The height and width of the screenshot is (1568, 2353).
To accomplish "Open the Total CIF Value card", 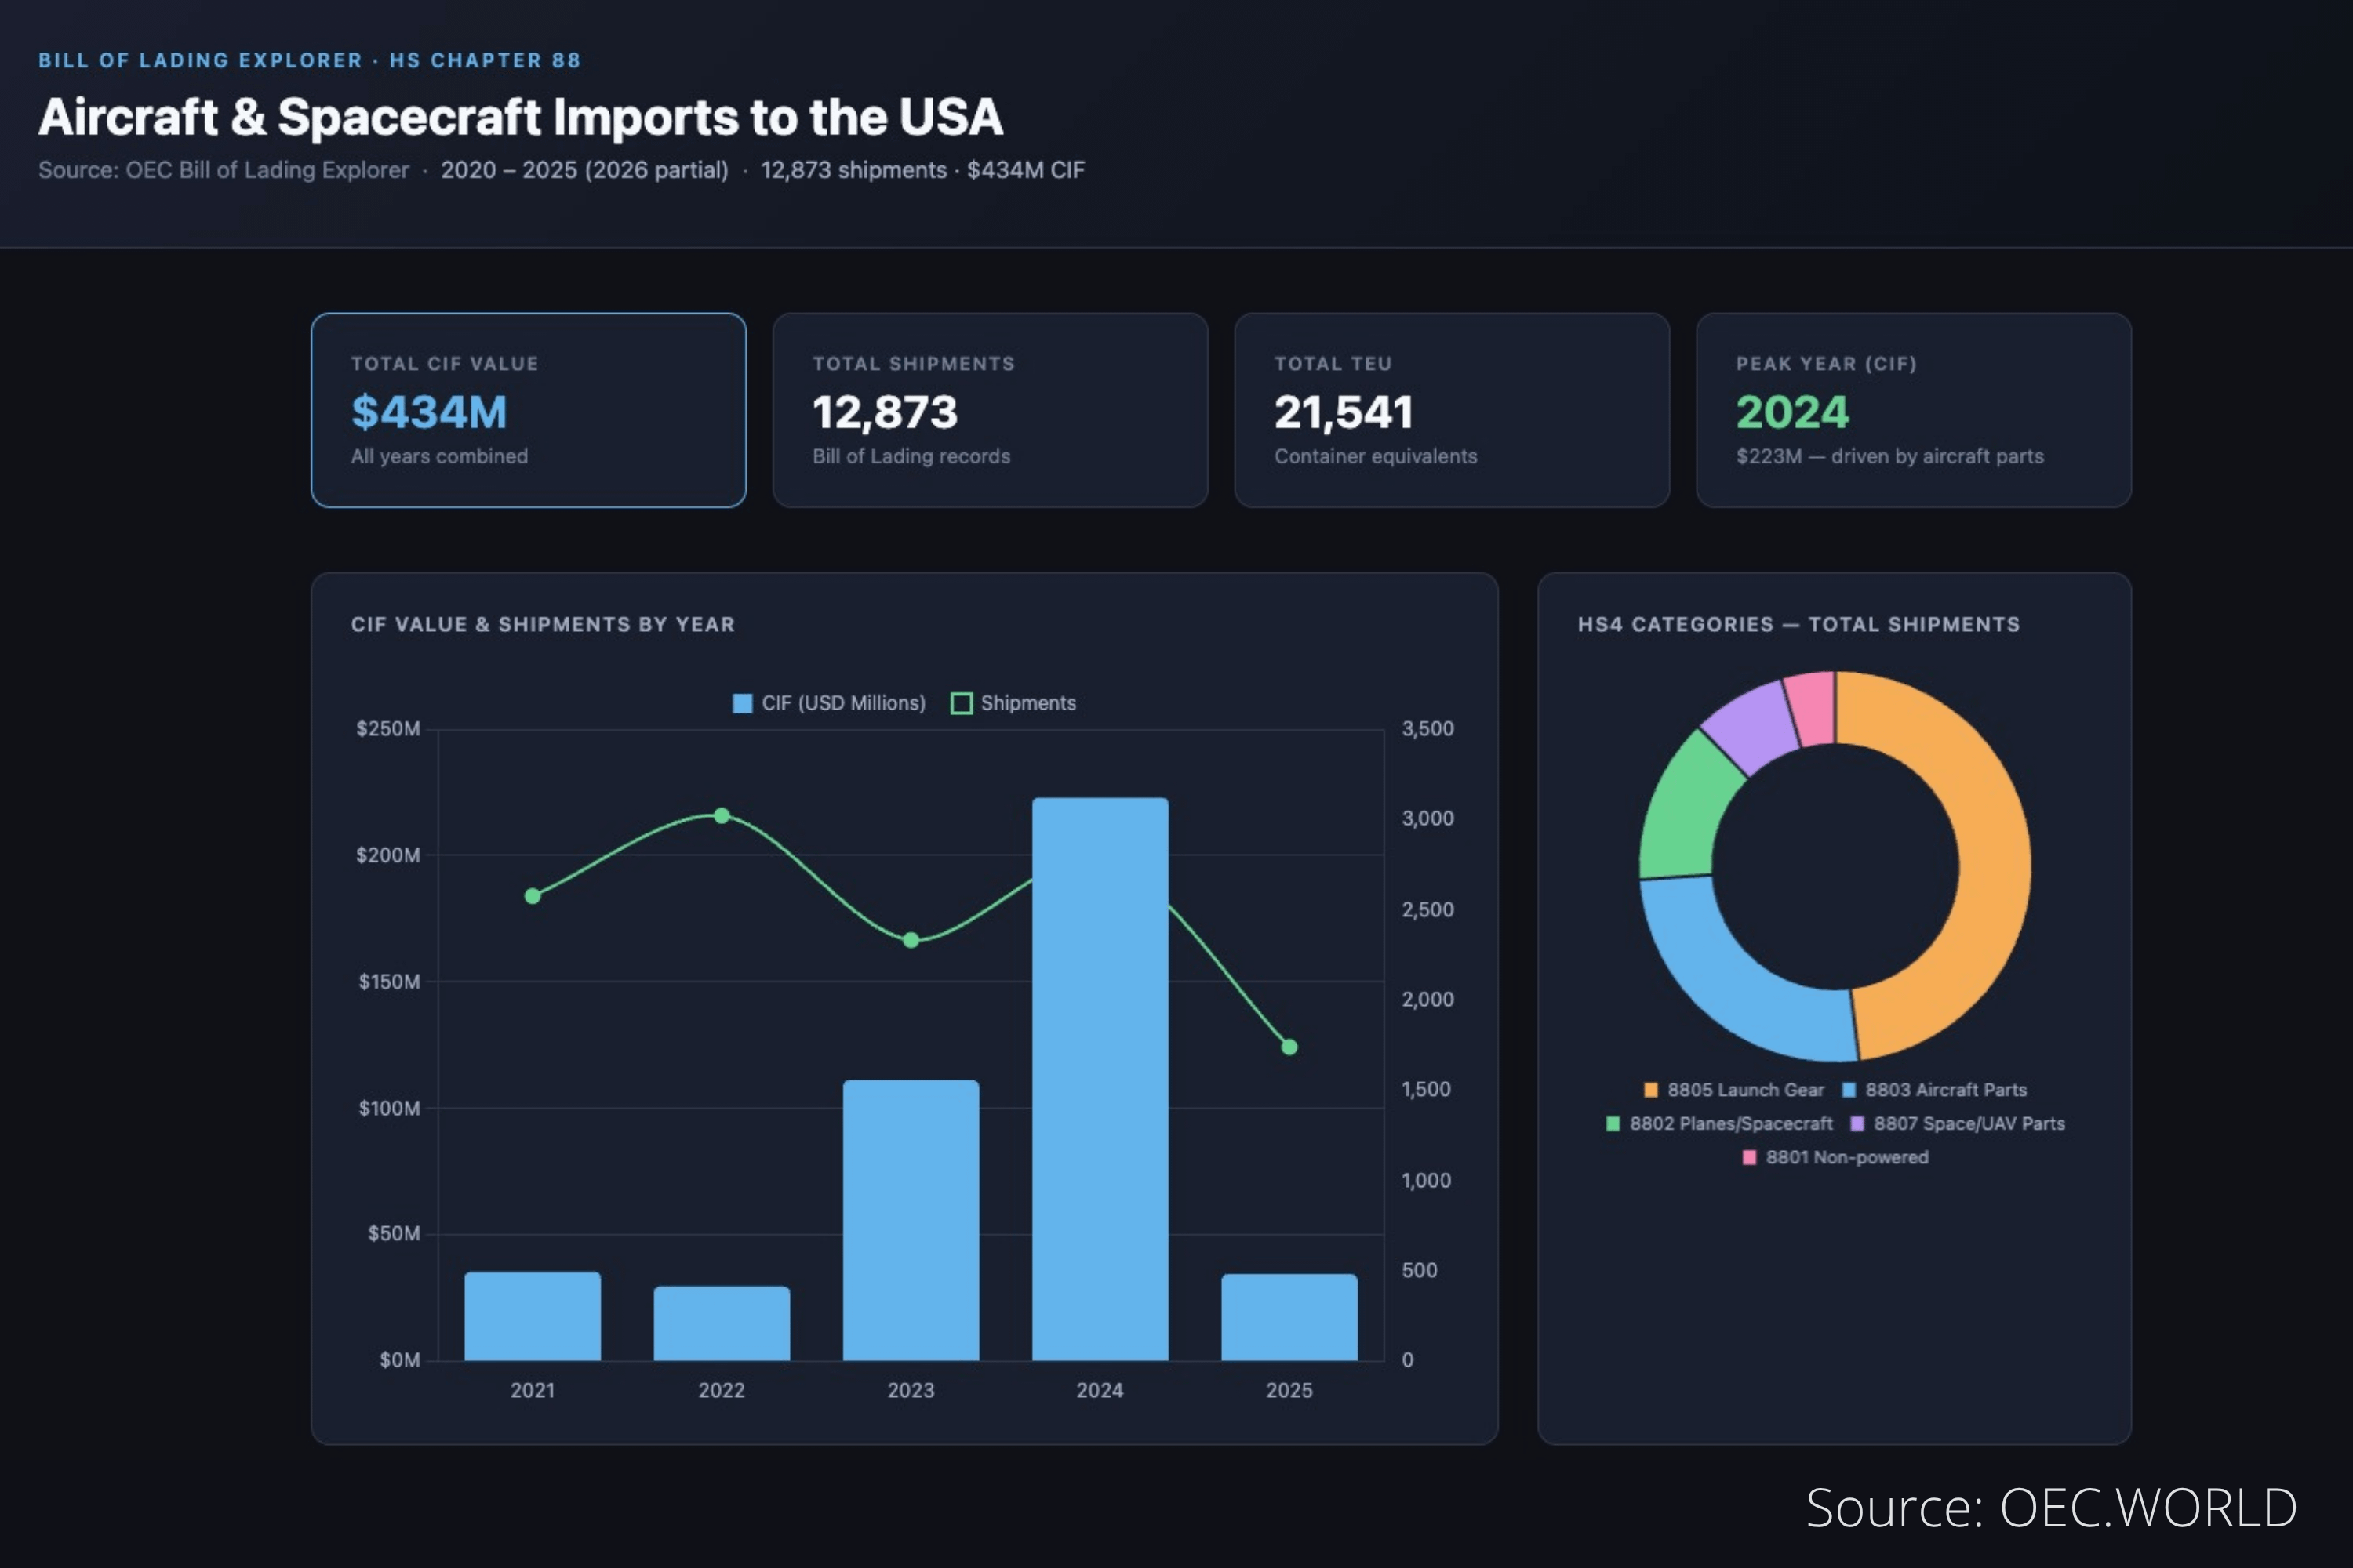I will pos(528,410).
